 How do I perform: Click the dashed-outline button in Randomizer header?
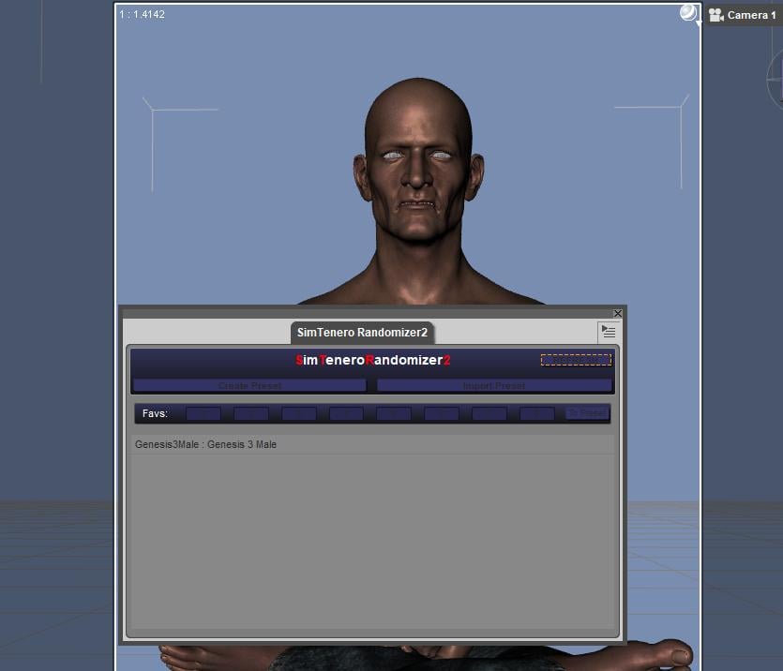[x=576, y=360]
